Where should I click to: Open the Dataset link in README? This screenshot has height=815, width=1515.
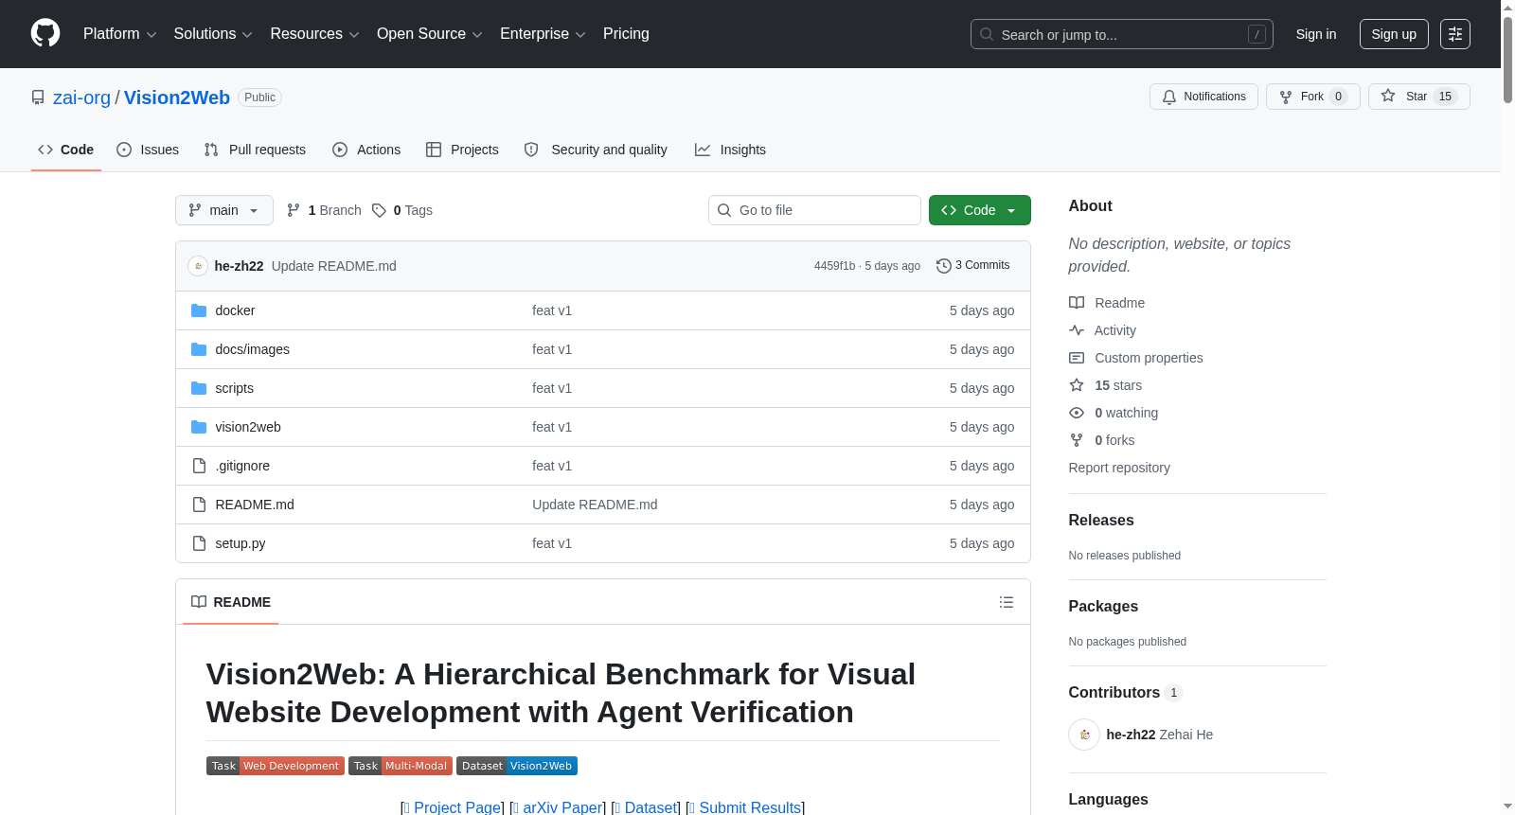point(646,807)
